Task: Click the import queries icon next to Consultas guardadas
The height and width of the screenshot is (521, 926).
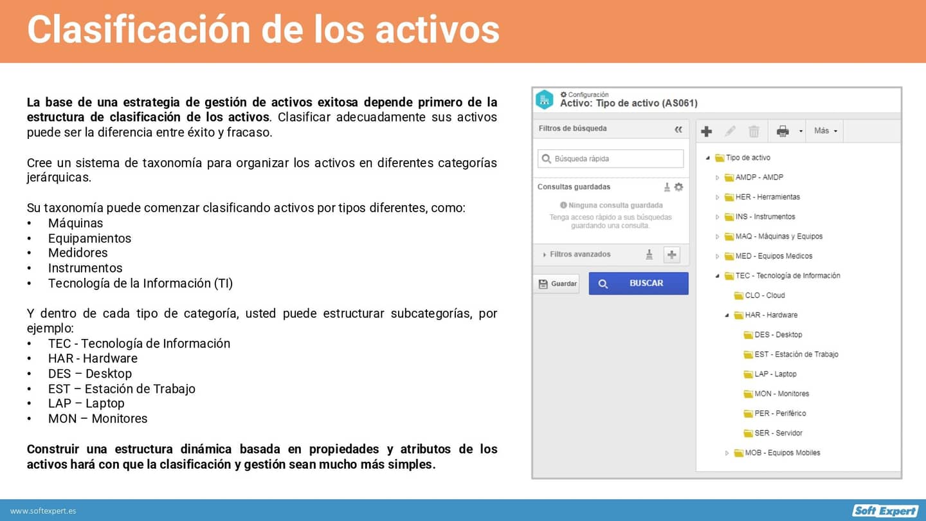Action: 666,187
